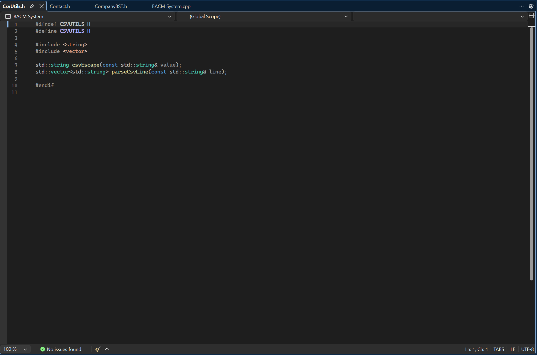
Task: Click the Ln: 1, Ch: 1 indicator
Action: click(x=476, y=349)
